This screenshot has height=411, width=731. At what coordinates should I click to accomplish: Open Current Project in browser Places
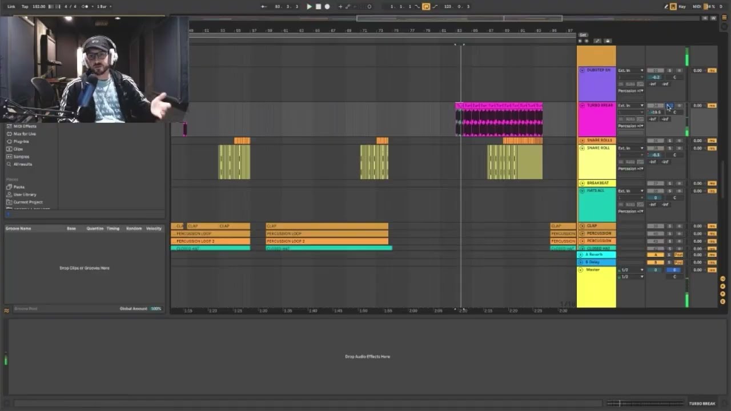coord(27,202)
